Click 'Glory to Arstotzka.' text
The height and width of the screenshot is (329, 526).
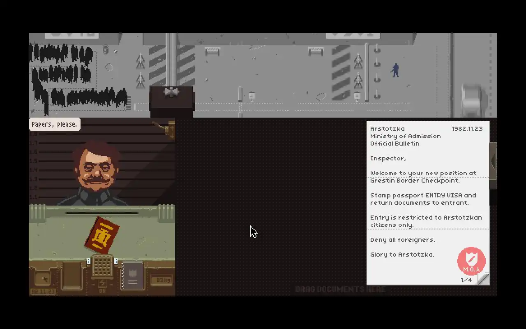(402, 255)
